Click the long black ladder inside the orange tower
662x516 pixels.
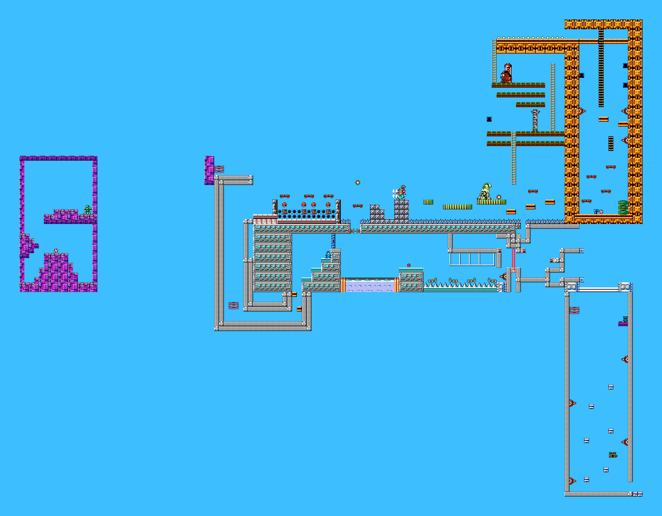tap(601, 68)
